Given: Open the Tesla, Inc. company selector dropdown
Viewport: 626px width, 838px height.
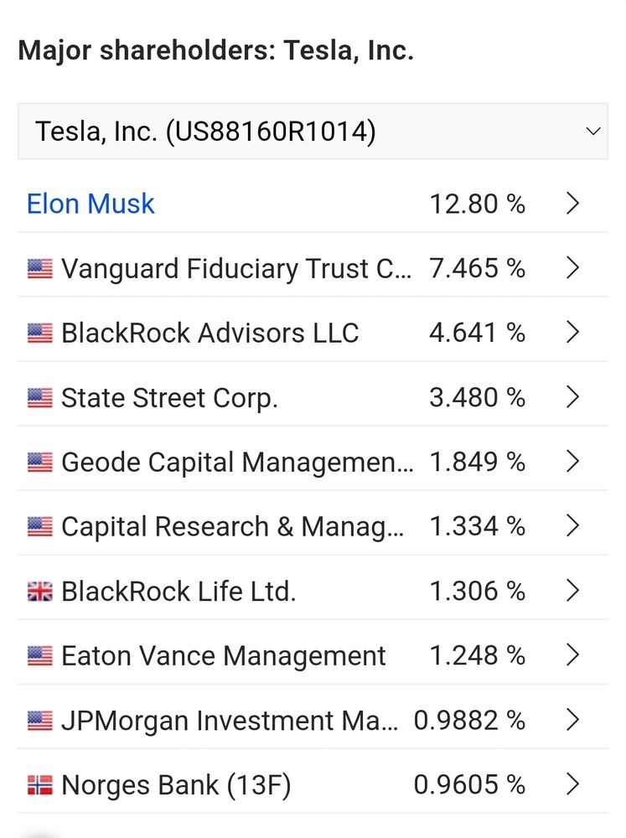Looking at the screenshot, I should 313,132.
